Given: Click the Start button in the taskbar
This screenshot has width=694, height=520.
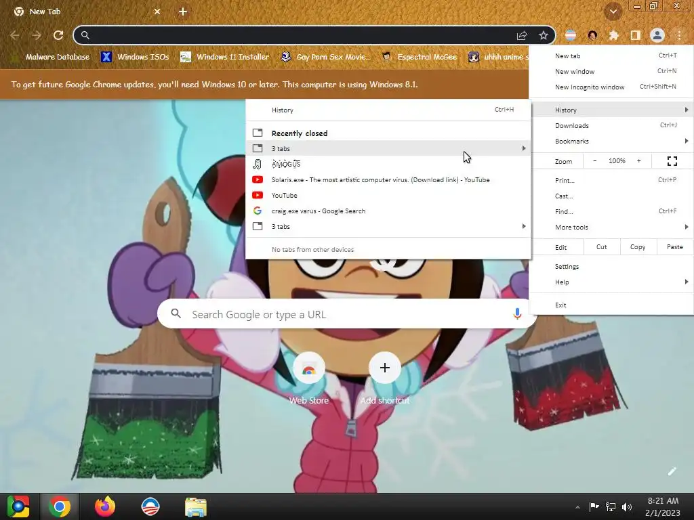Looking at the screenshot, I should 18,506.
